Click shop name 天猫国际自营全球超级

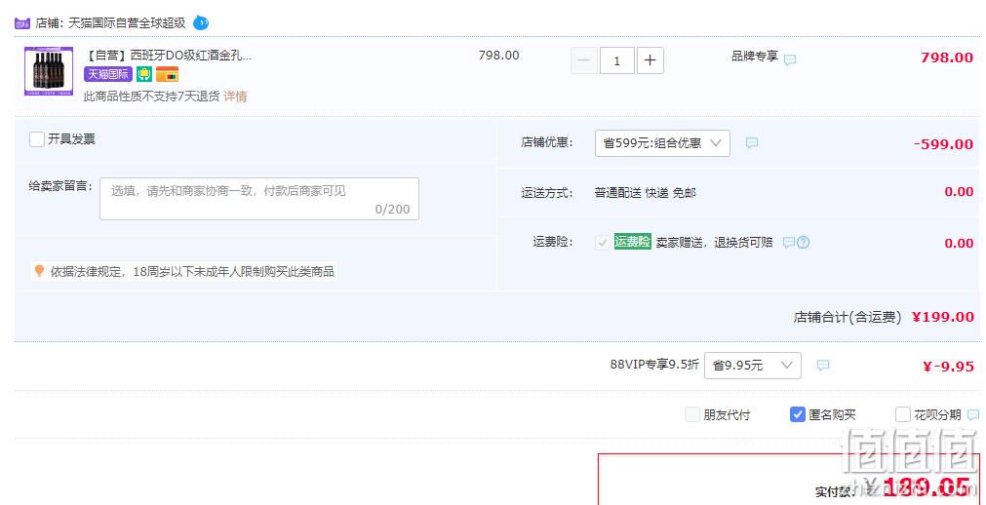tap(127, 23)
